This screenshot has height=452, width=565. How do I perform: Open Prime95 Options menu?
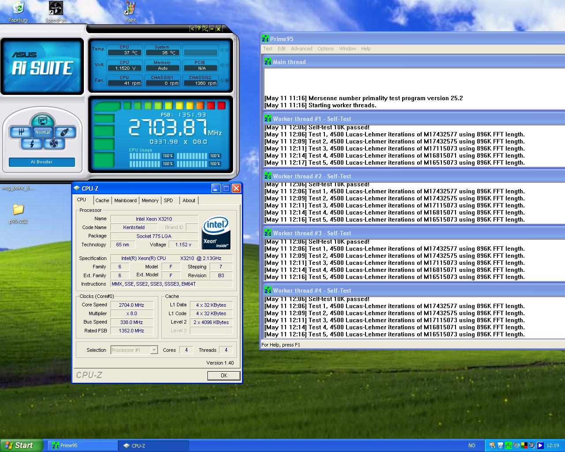pyautogui.click(x=326, y=49)
